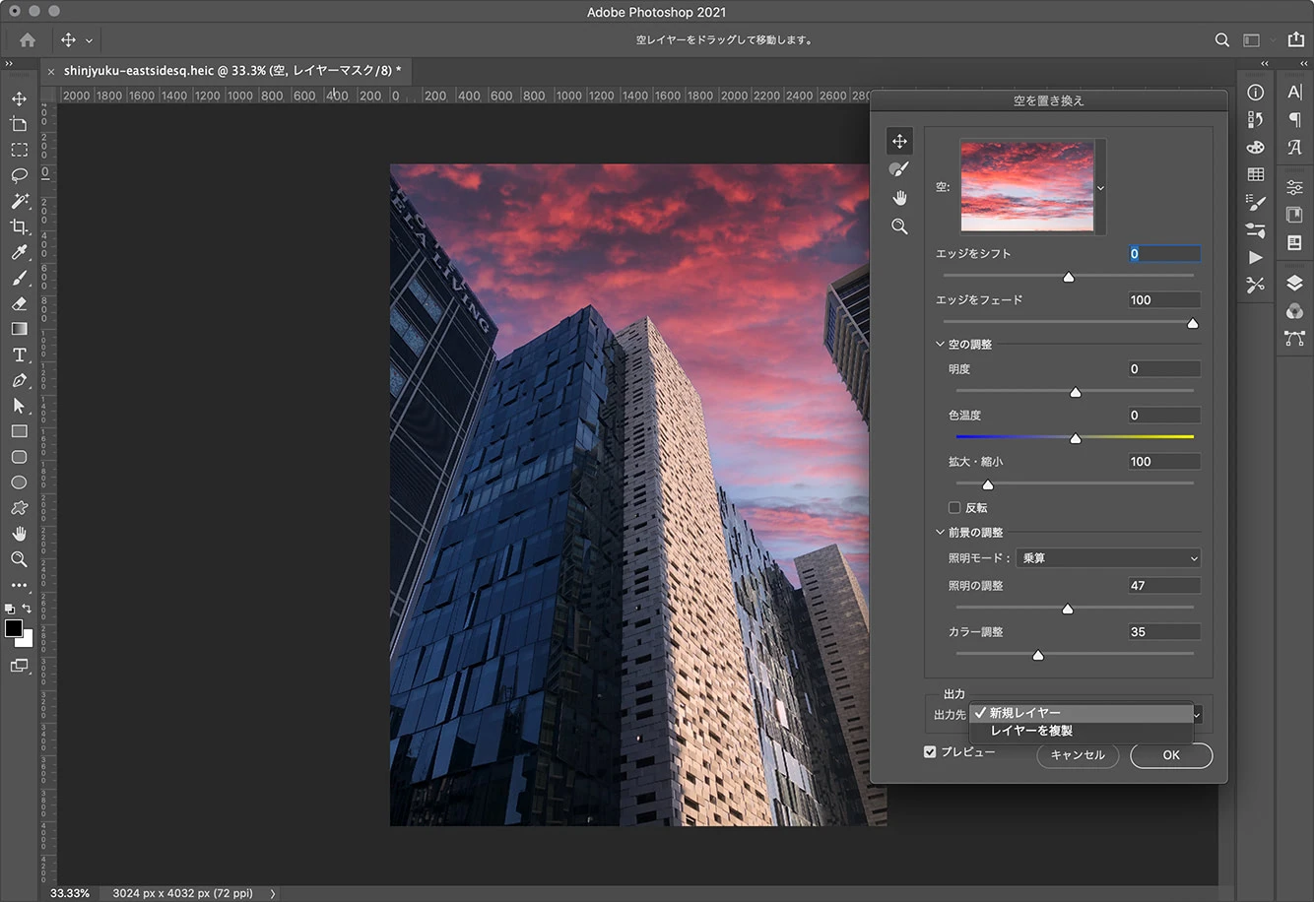The width and height of the screenshot is (1314, 902).
Task: Click the Zoom tool in sky dialog
Action: point(898,226)
